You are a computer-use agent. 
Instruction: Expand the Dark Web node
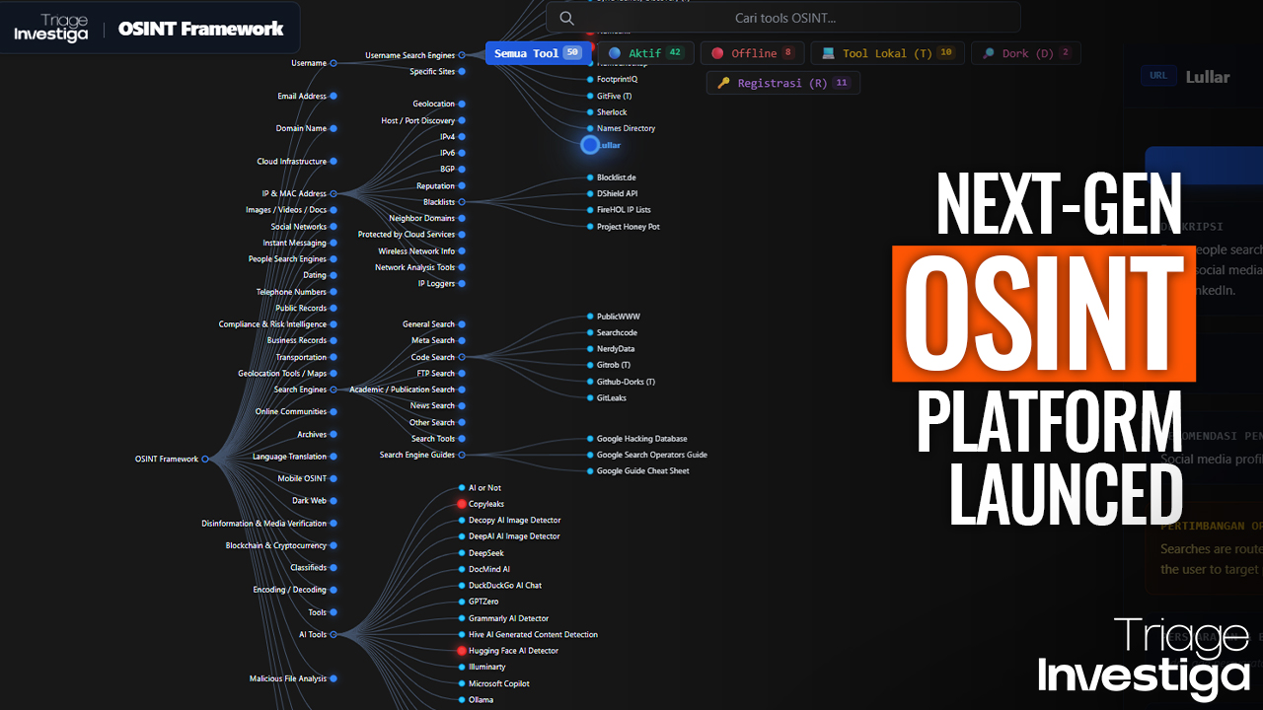334,501
